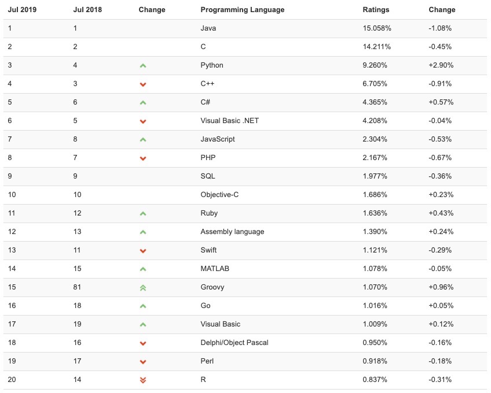
Task: Click the Programming Language column header
Action: click(x=242, y=10)
